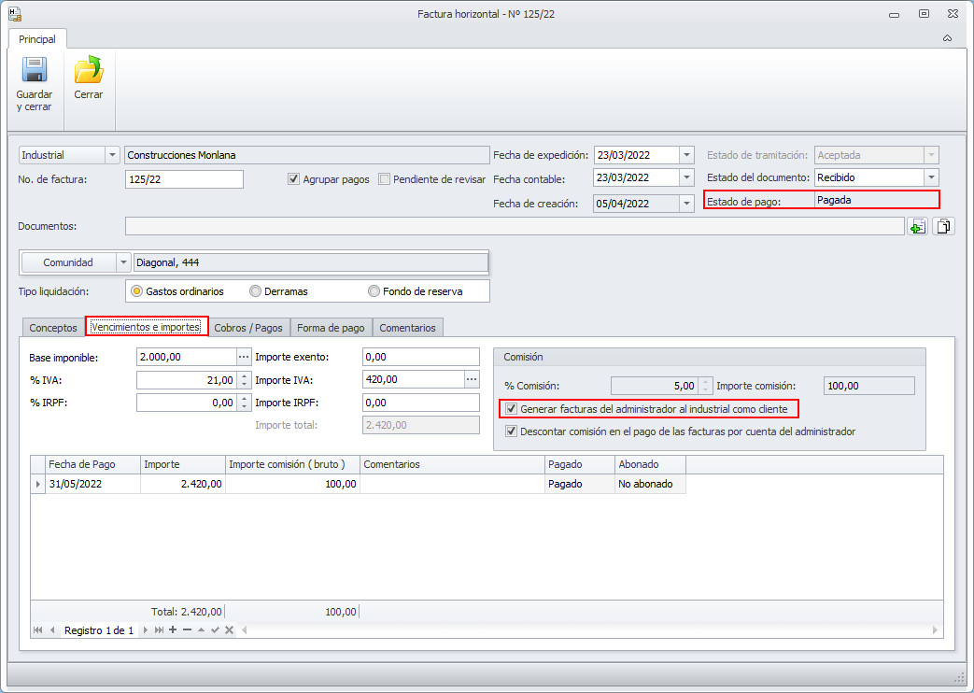The width and height of the screenshot is (974, 693).
Task: Click the copy documents icon
Action: tap(943, 226)
